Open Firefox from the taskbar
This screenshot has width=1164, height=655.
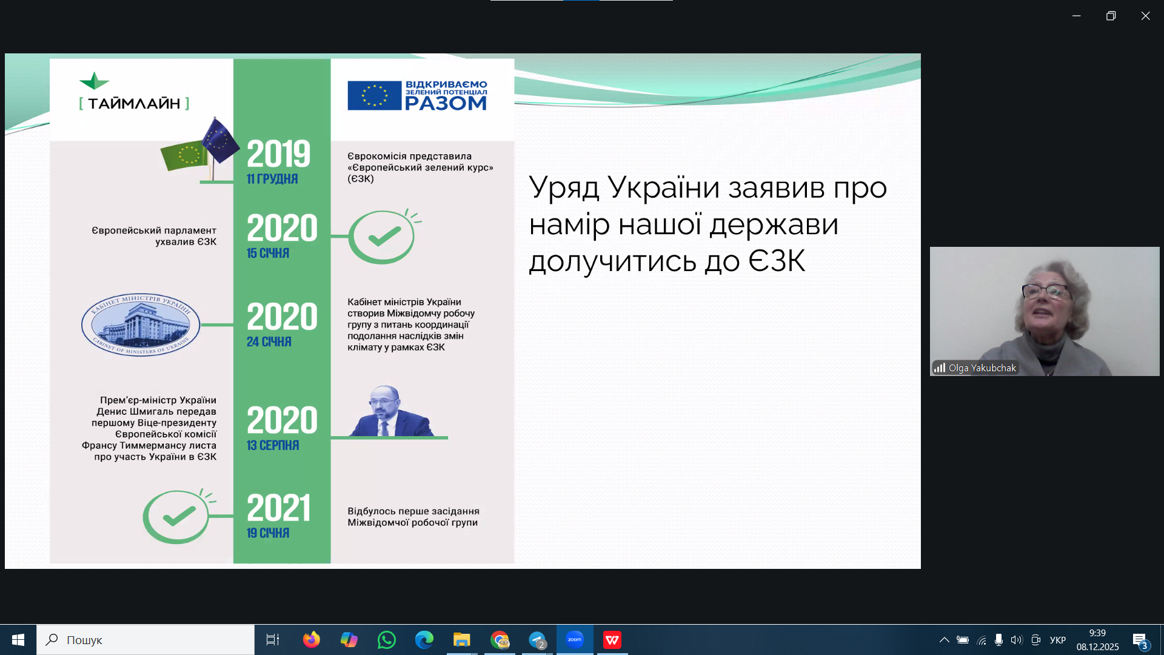tap(311, 640)
